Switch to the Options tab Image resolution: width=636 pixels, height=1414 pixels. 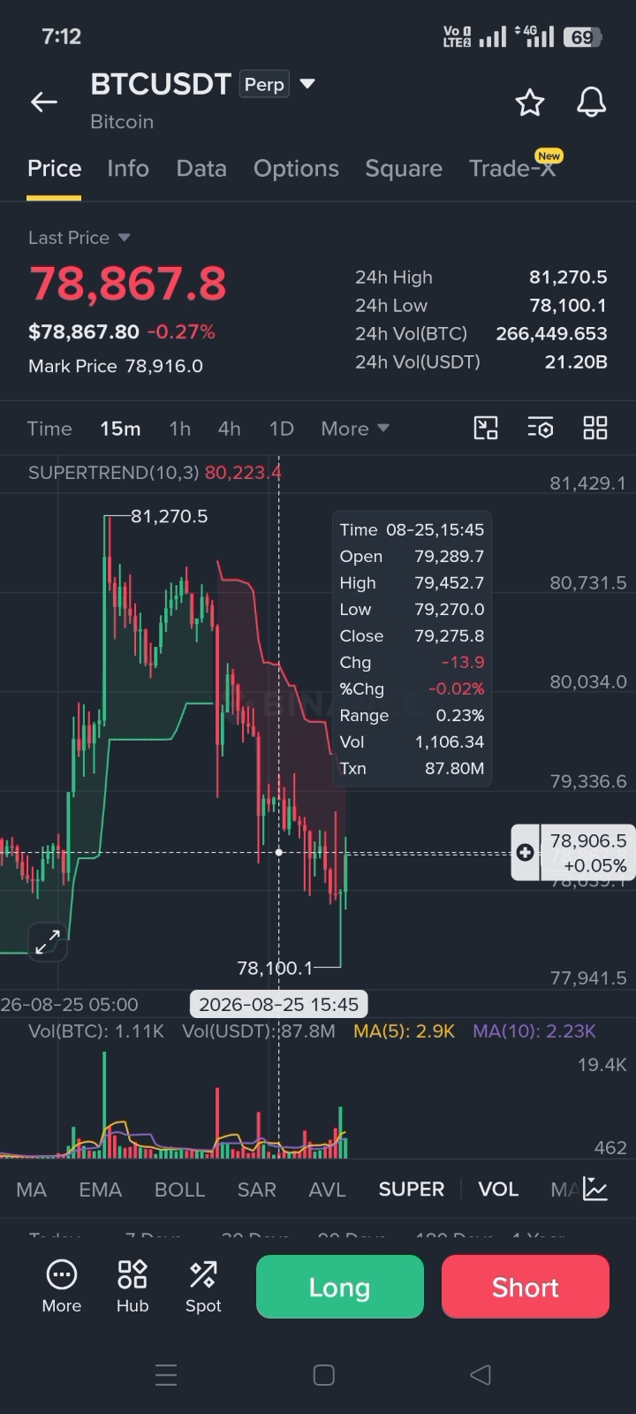point(296,169)
